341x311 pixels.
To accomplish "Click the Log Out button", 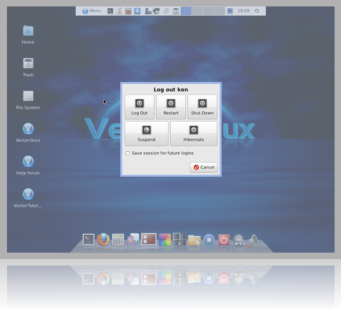I will click(139, 107).
